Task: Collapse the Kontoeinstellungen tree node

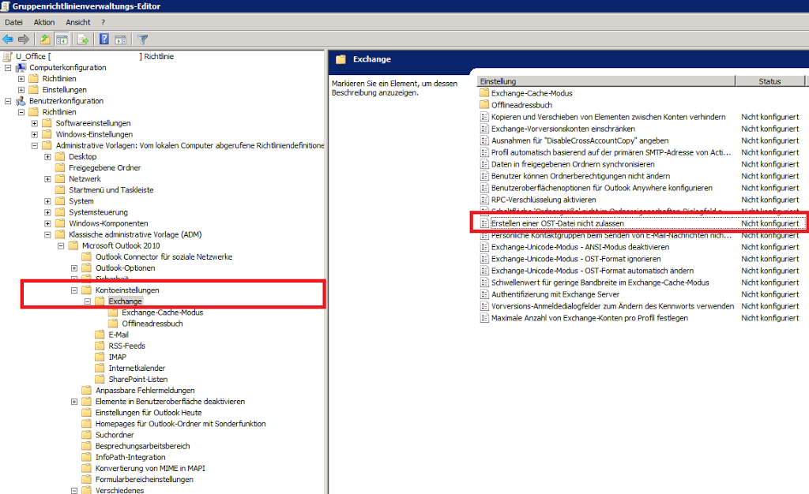Action: [x=74, y=290]
